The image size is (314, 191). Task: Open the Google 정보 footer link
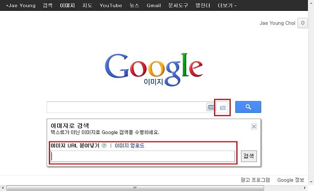pos(290,180)
